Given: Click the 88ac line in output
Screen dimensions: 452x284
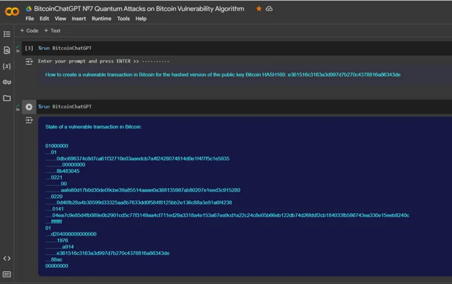Looking at the screenshot, I should tap(57, 259).
